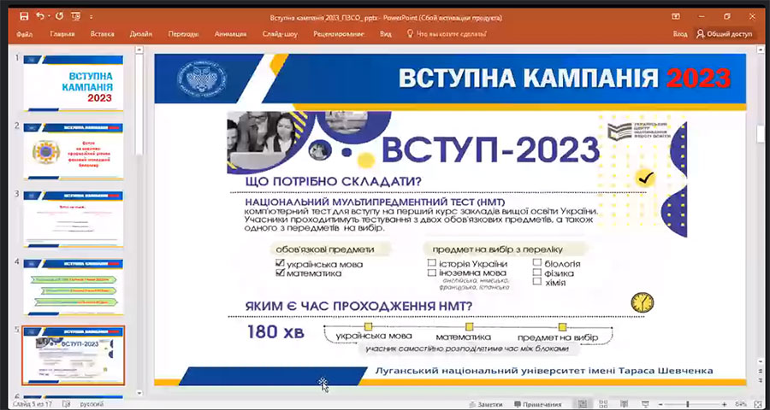Image resolution: width=770 pixels, height=410 pixels.
Task: Select the '180 хв' text
Action: (275, 331)
